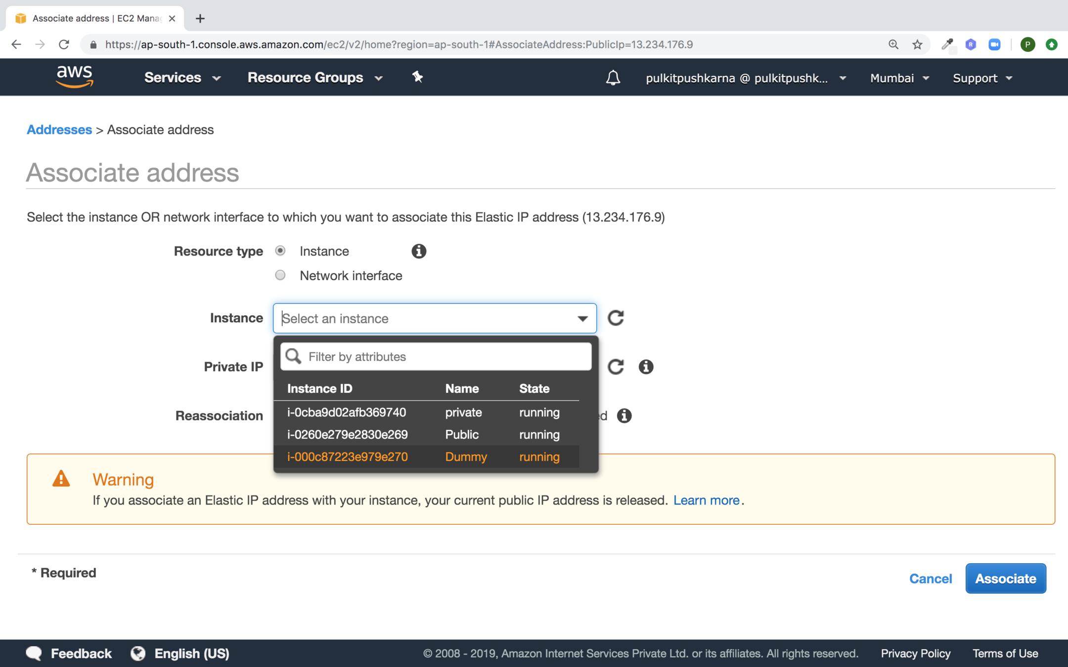Go back via Addresses breadcrumb link
1068x667 pixels.
point(59,129)
